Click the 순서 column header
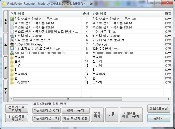This screenshot has height=129, width=175. pos(86,13)
